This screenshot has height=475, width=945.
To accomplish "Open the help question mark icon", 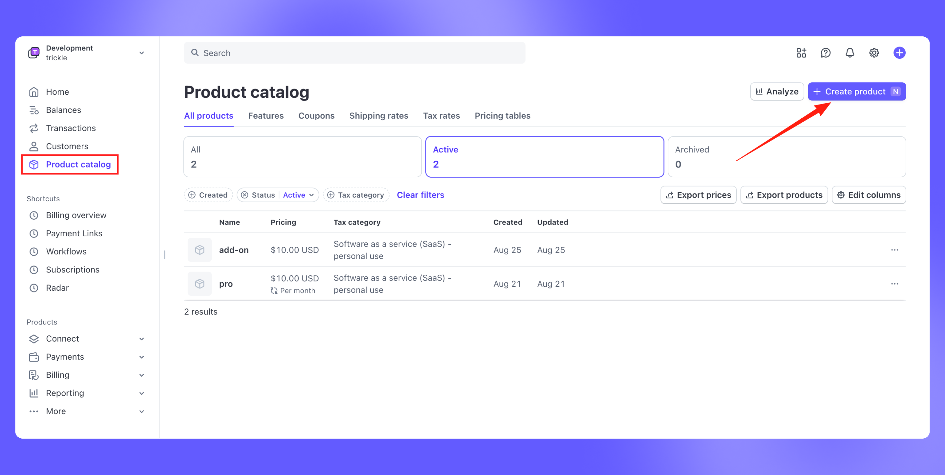I will 826,53.
